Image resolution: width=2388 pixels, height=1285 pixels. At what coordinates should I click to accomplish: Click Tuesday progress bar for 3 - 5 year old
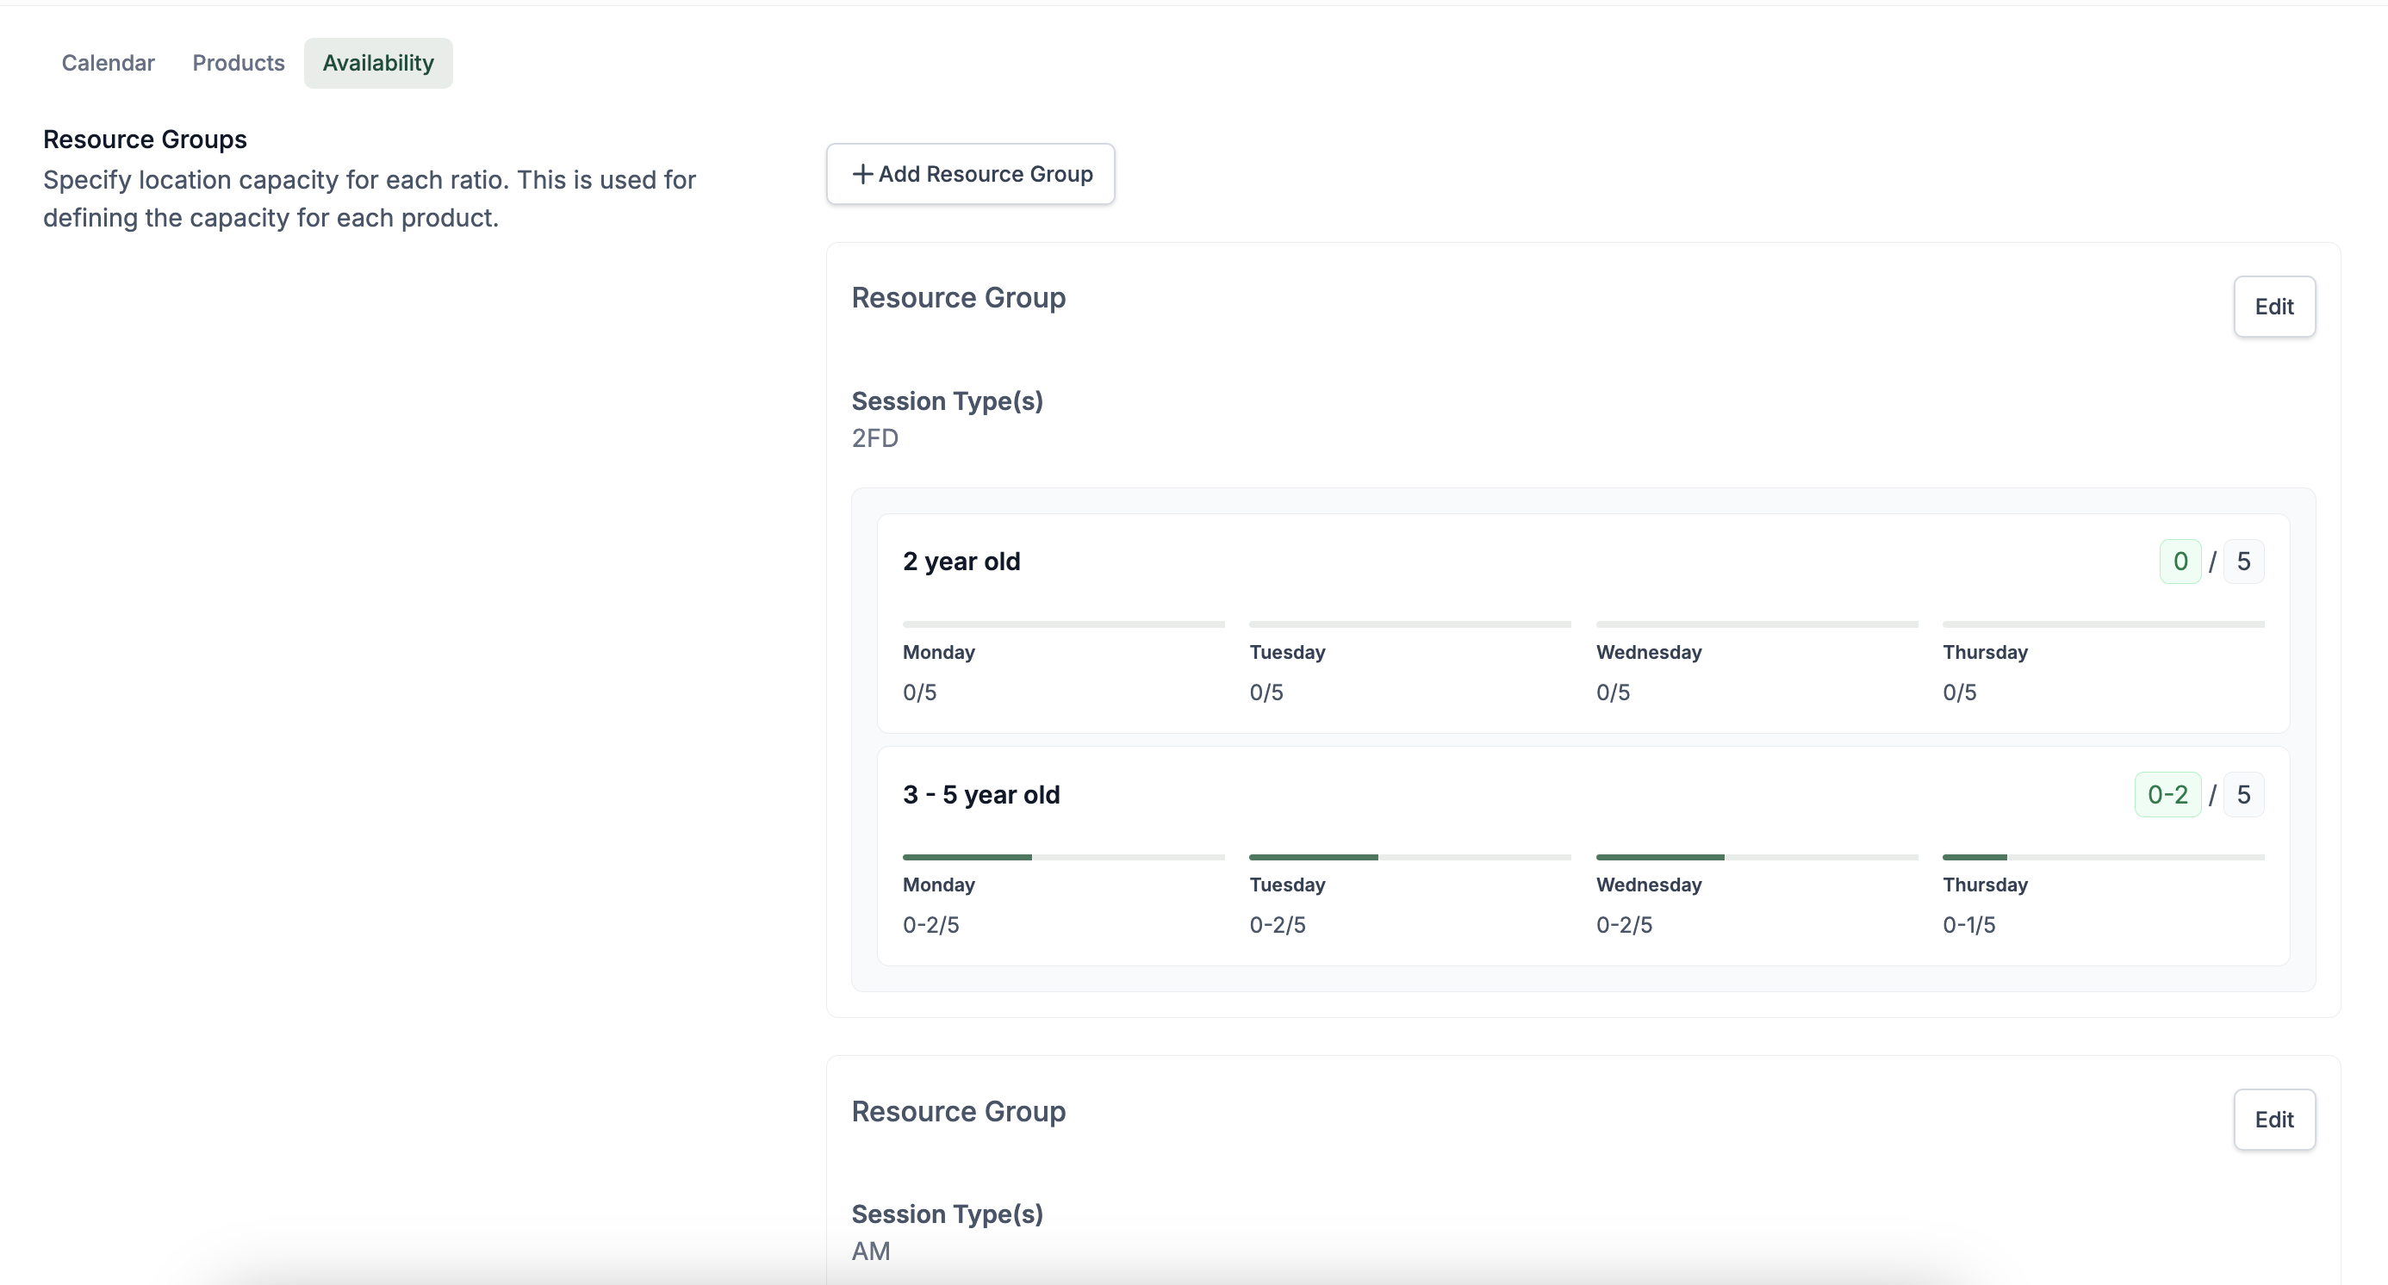[1409, 857]
